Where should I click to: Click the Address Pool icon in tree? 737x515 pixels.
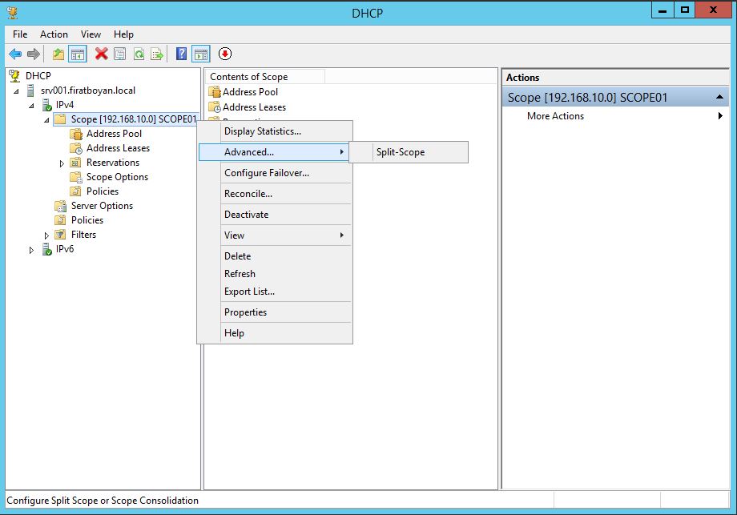[76, 134]
